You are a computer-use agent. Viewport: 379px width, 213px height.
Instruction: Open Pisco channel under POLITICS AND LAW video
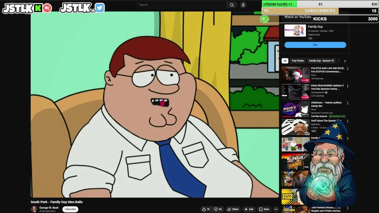pyautogui.click(x=314, y=75)
